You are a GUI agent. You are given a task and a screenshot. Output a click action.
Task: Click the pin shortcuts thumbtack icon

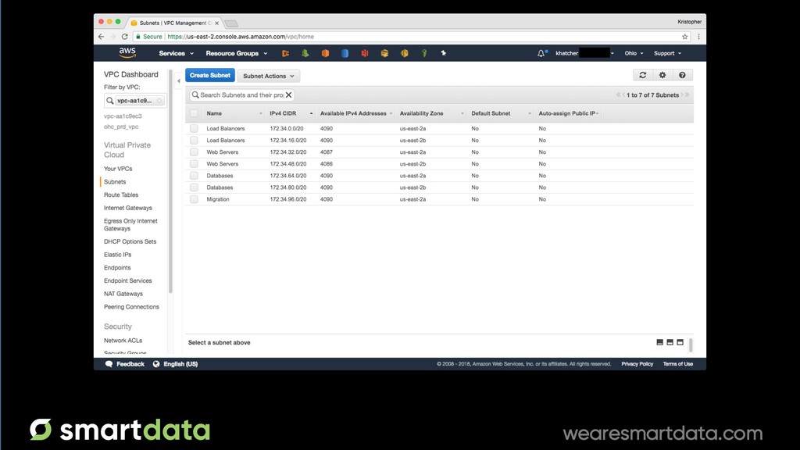(444, 53)
